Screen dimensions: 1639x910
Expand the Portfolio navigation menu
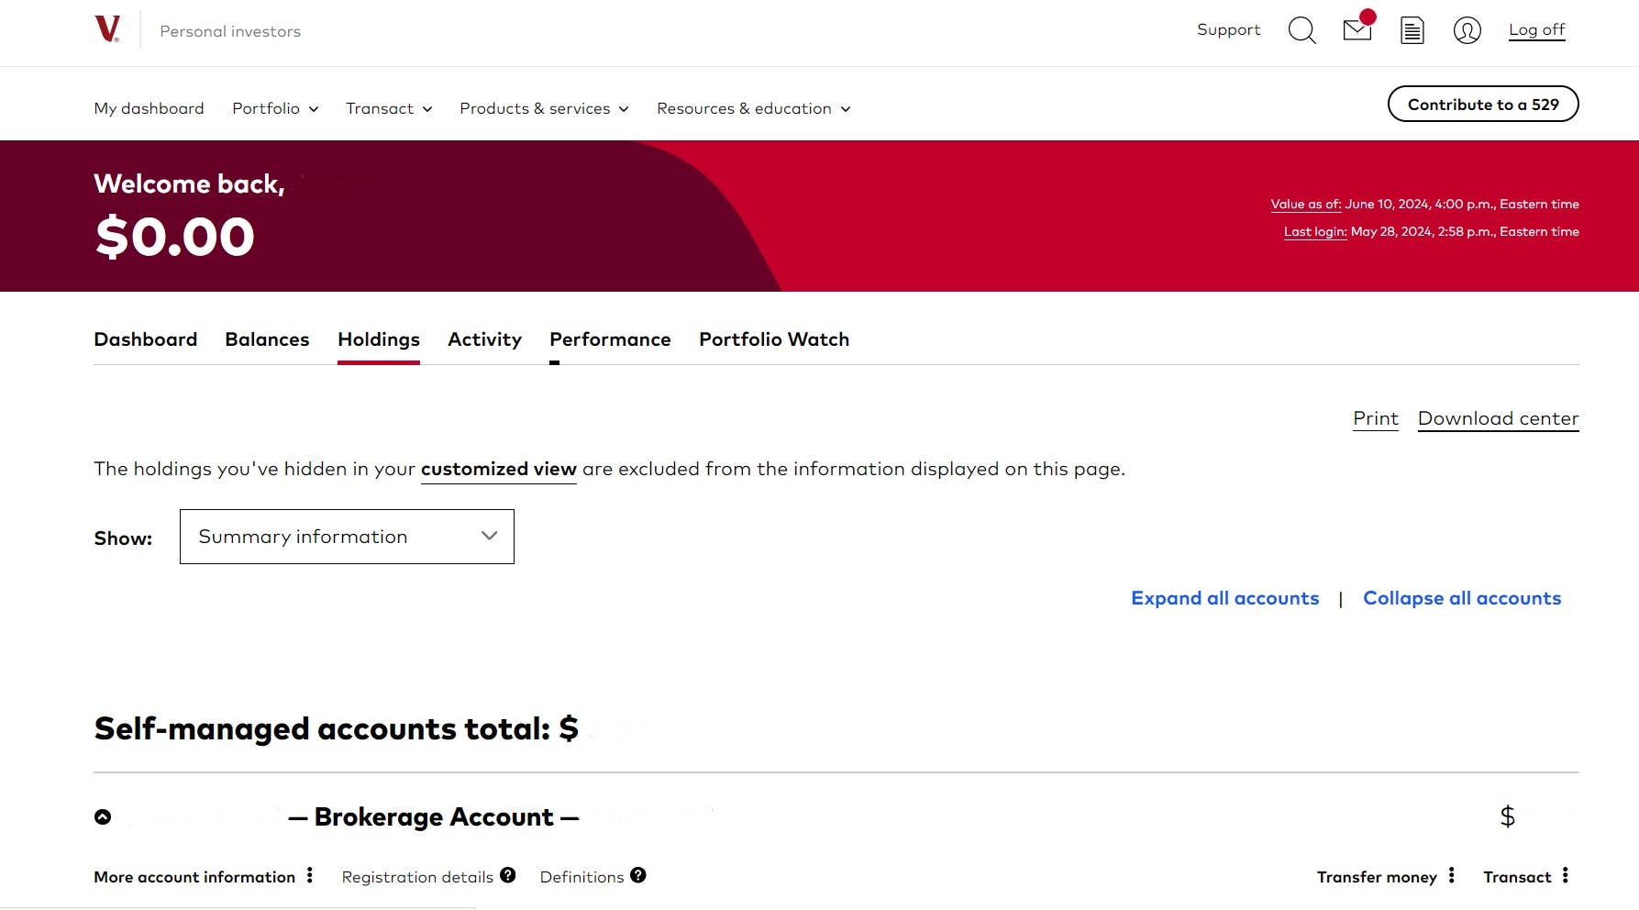275,108
